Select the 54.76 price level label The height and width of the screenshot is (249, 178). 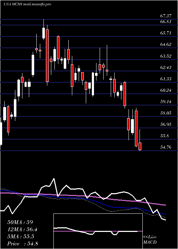(166, 147)
